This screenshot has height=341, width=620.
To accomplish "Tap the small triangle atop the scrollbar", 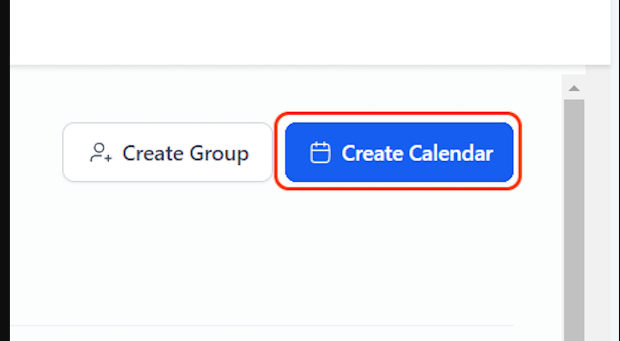I will [574, 88].
